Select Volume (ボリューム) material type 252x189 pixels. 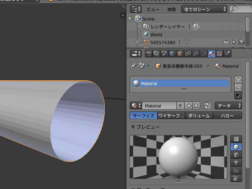[199, 115]
